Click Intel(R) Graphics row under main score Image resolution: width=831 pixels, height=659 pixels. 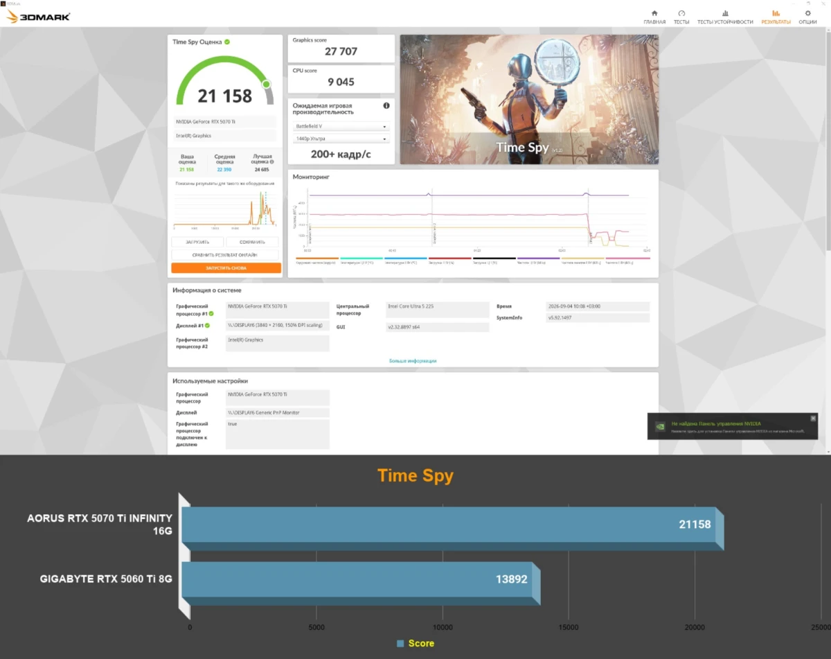pos(225,136)
